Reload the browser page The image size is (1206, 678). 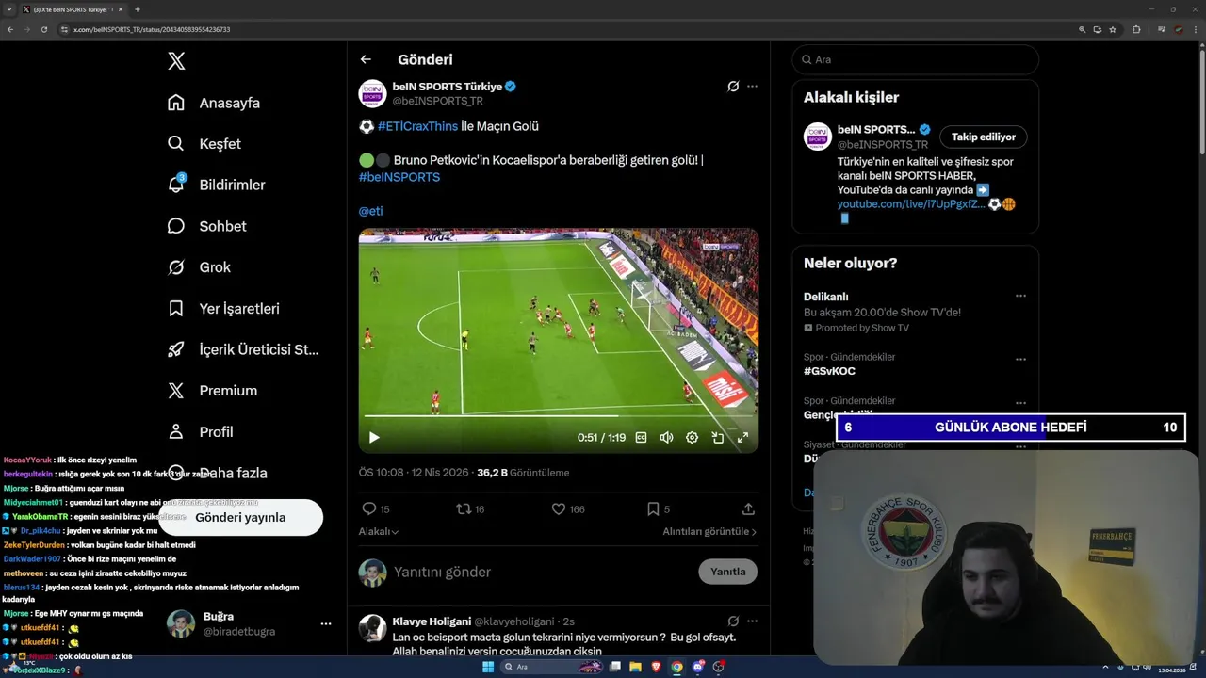click(x=44, y=29)
